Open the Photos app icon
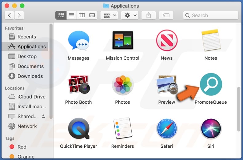 click(x=123, y=85)
